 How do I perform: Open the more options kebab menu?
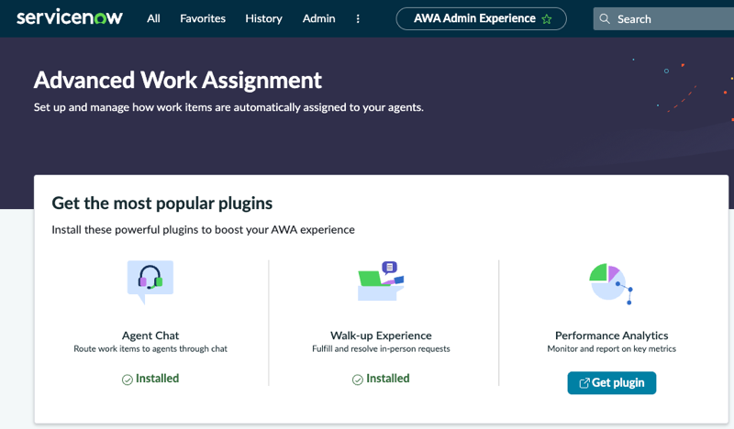[358, 18]
